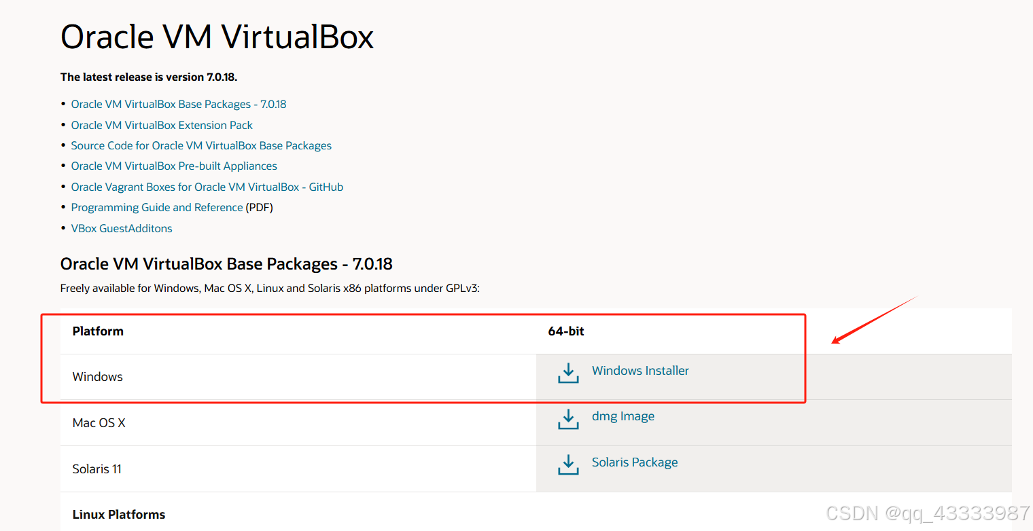Click the Solaris 11 platform row

97,469
